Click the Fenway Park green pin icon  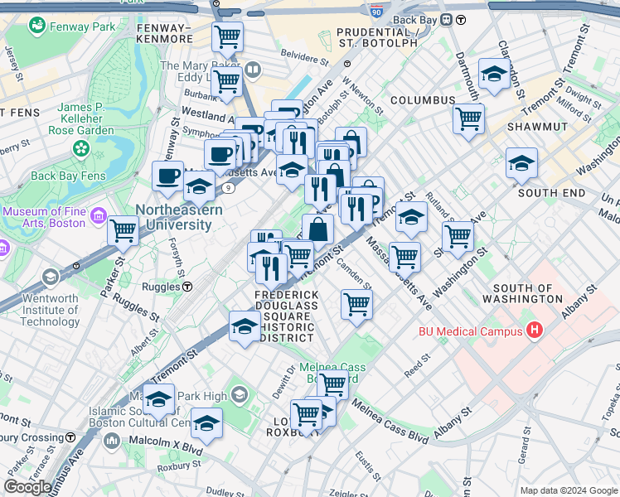[37, 27]
